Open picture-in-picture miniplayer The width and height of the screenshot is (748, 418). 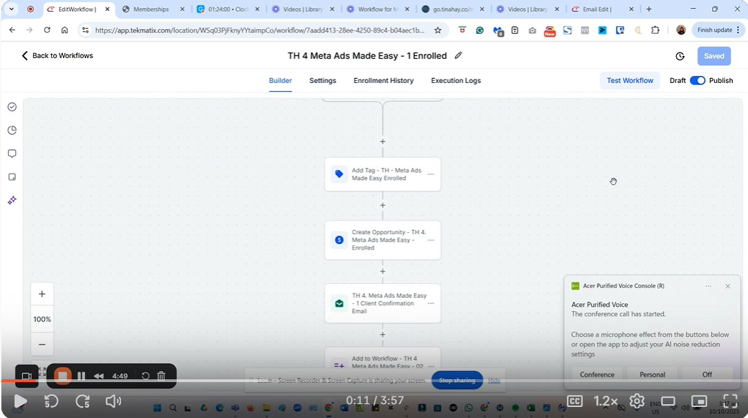[699, 401]
